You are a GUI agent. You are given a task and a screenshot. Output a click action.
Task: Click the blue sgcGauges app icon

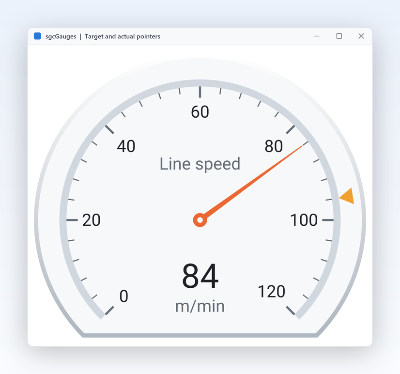[37, 36]
